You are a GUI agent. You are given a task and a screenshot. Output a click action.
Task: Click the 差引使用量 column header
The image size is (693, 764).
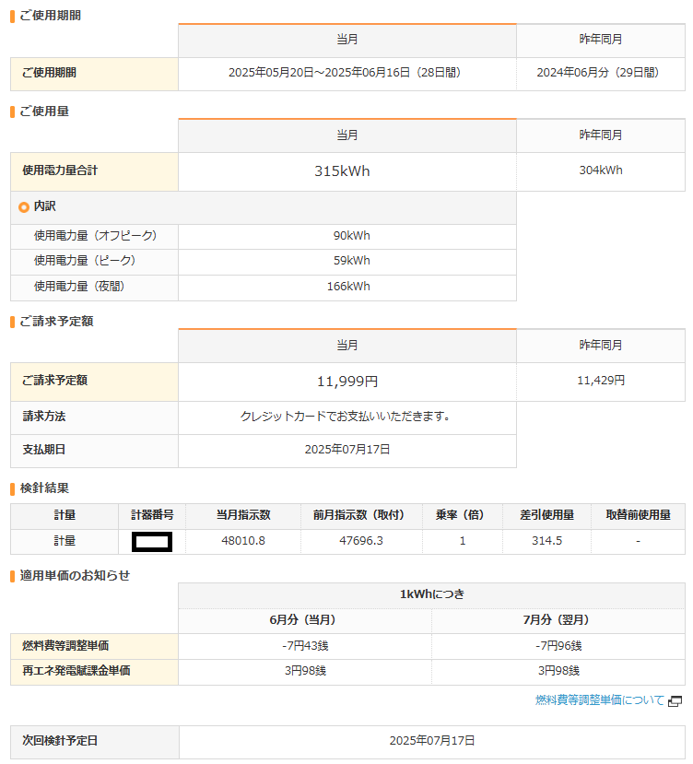pos(546,515)
